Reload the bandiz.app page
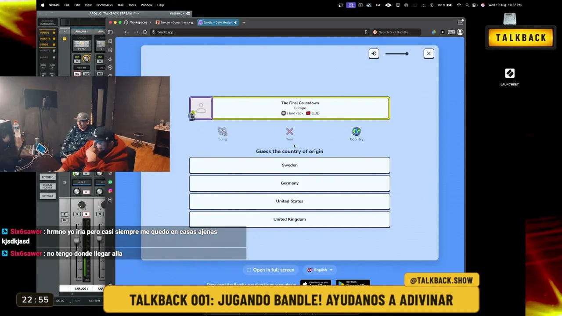Viewport: 562px width, 316px height. pos(145,32)
